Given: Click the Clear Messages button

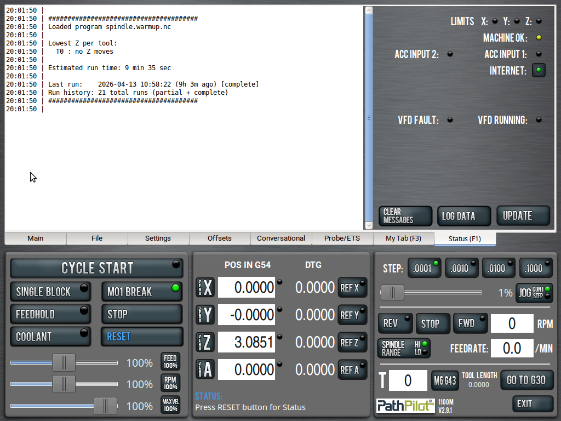Looking at the screenshot, I should point(405,216).
